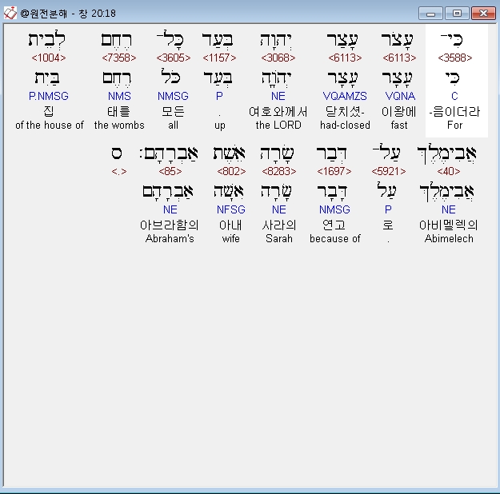
Task: Open Strong's number <3068>
Action: pyautogui.click(x=278, y=58)
